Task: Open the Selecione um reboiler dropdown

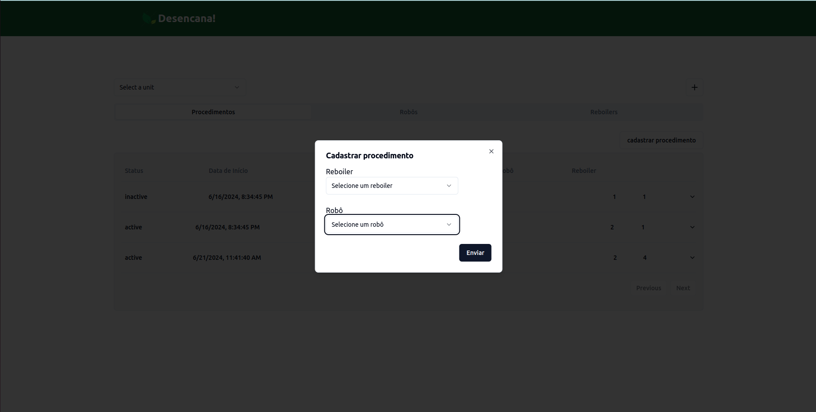Action: [x=392, y=186]
